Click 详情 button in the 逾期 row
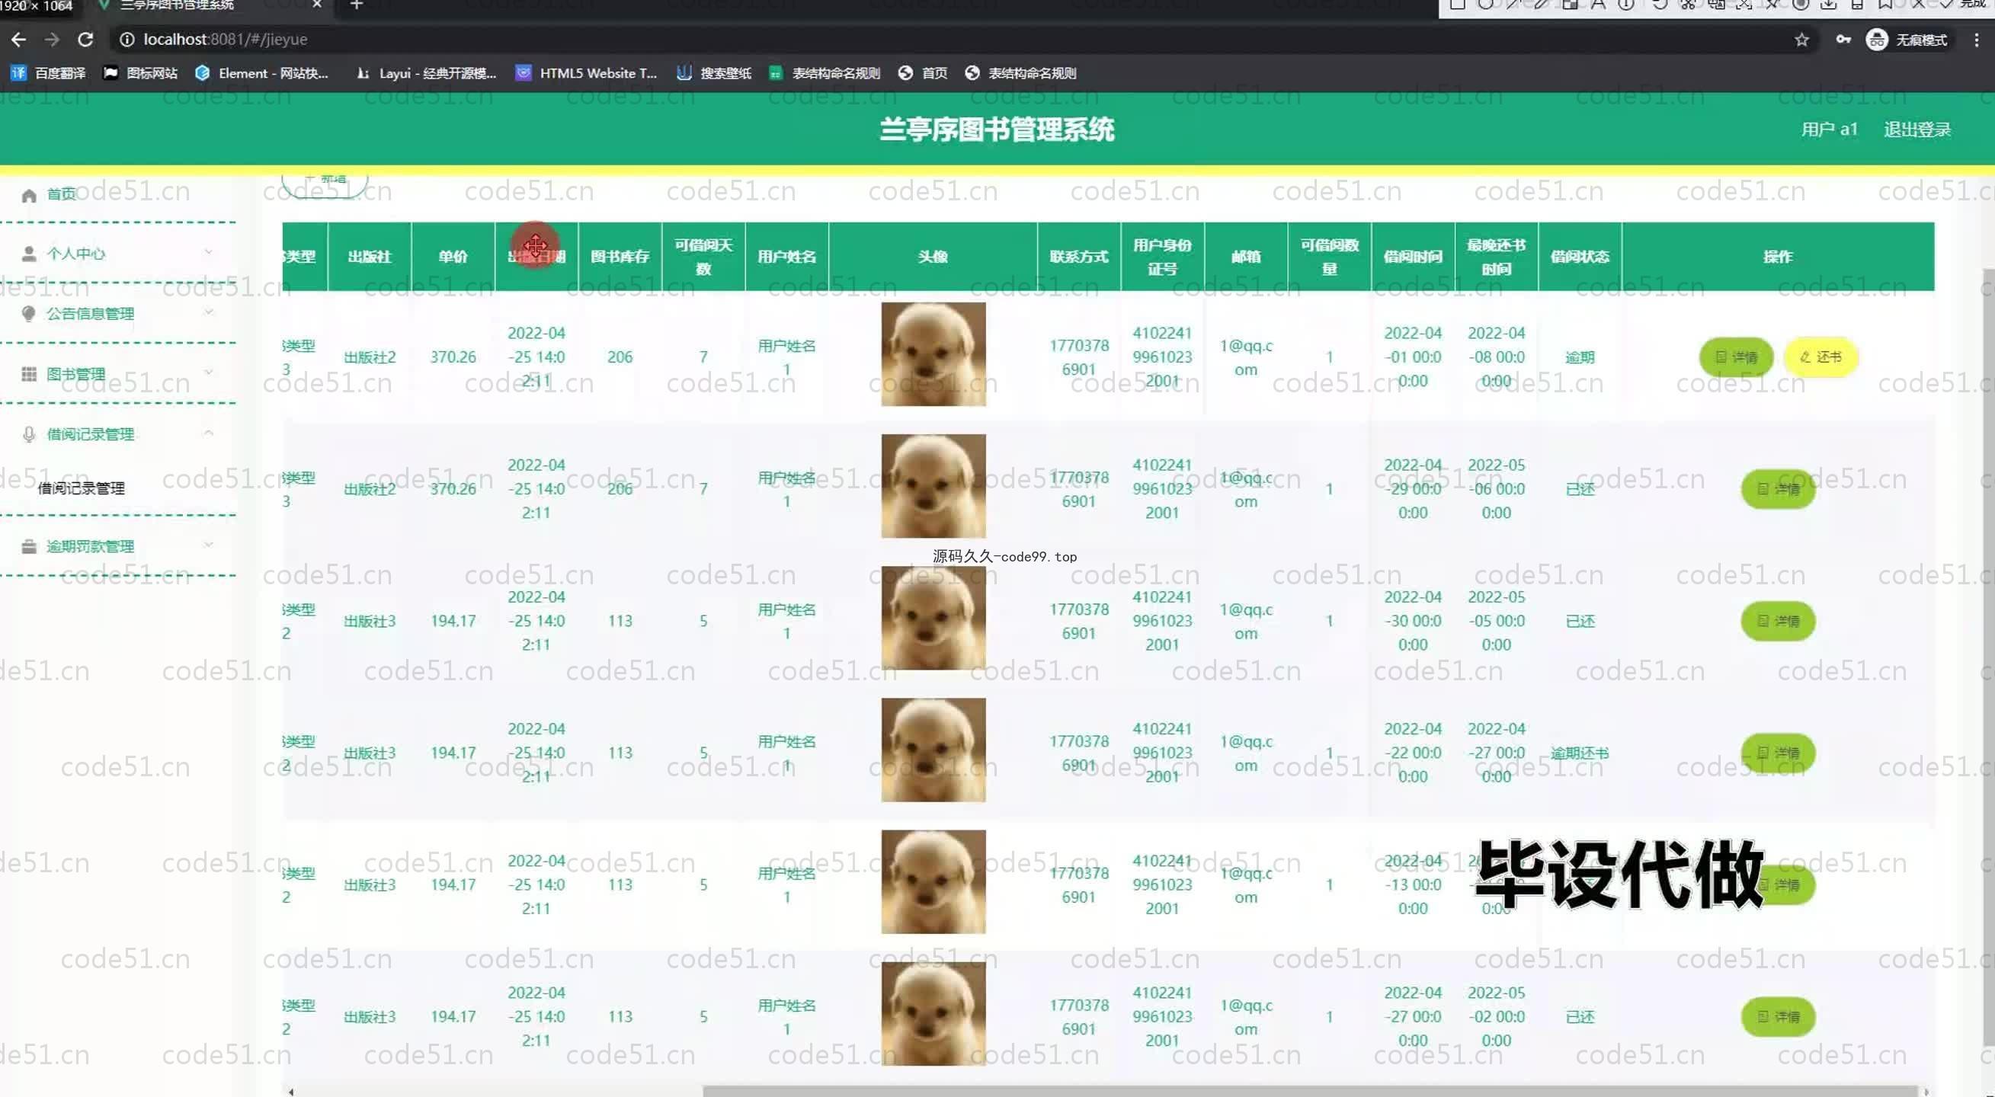Viewport: 1995px width, 1097px height. click(1737, 357)
